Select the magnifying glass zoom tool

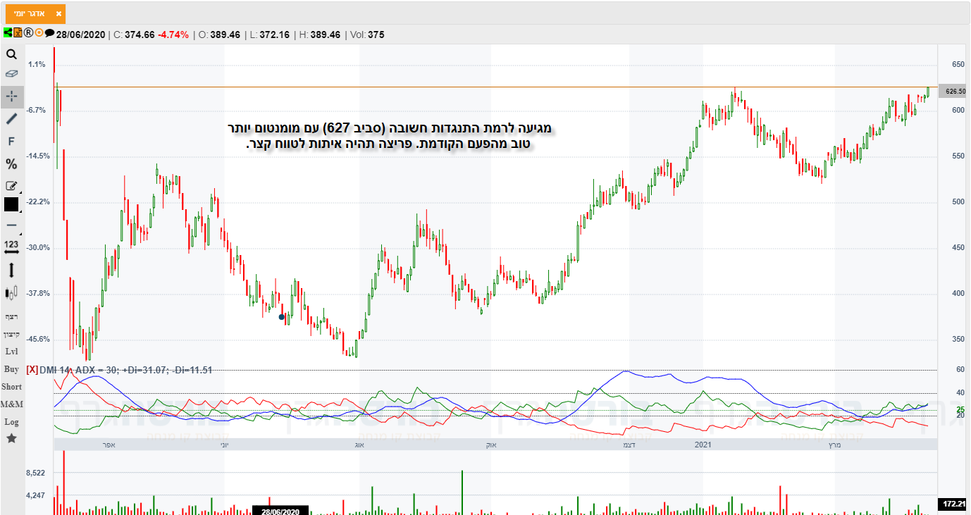11,54
